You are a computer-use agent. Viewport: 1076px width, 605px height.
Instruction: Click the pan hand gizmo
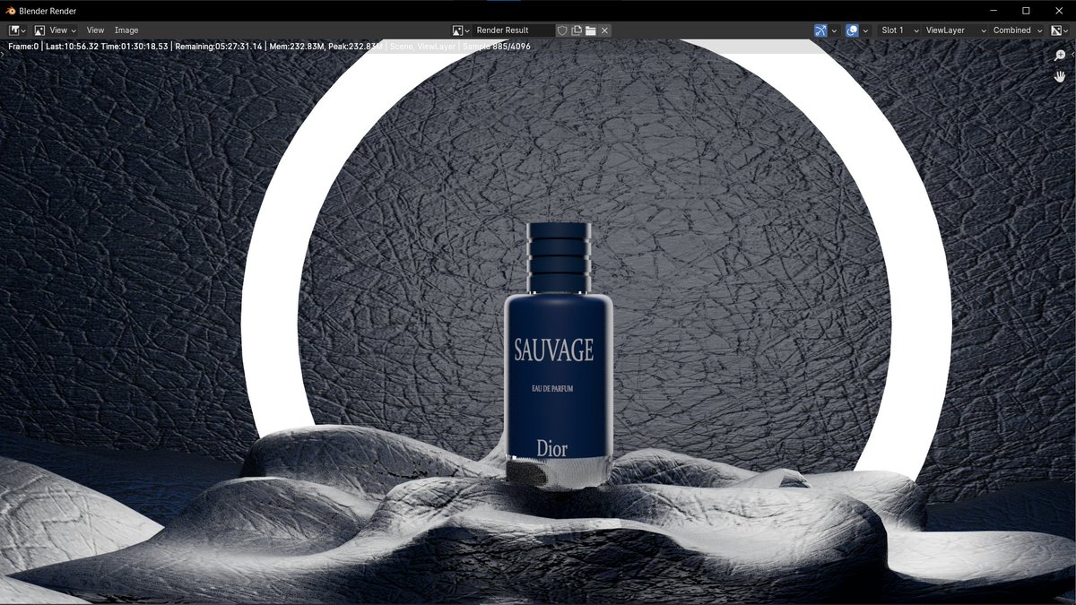point(1060,77)
